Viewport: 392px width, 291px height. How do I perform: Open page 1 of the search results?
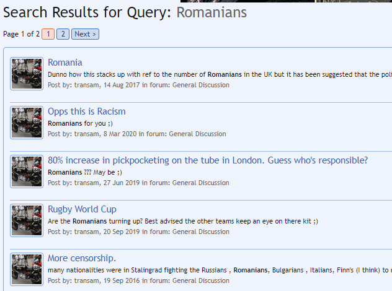pyautogui.click(x=48, y=34)
